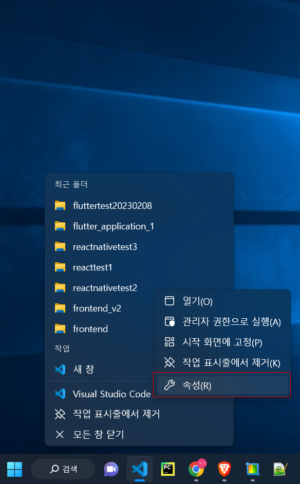Open the notepad-with-pencil app in the taskbar
Screen dimensions: 300x484
pyautogui.click(x=281, y=469)
